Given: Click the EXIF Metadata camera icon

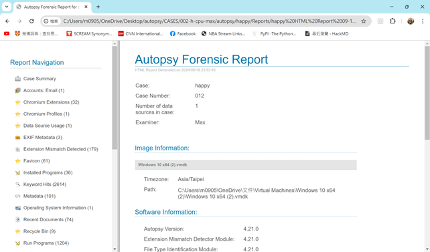Looking at the screenshot, I should [18, 138].
